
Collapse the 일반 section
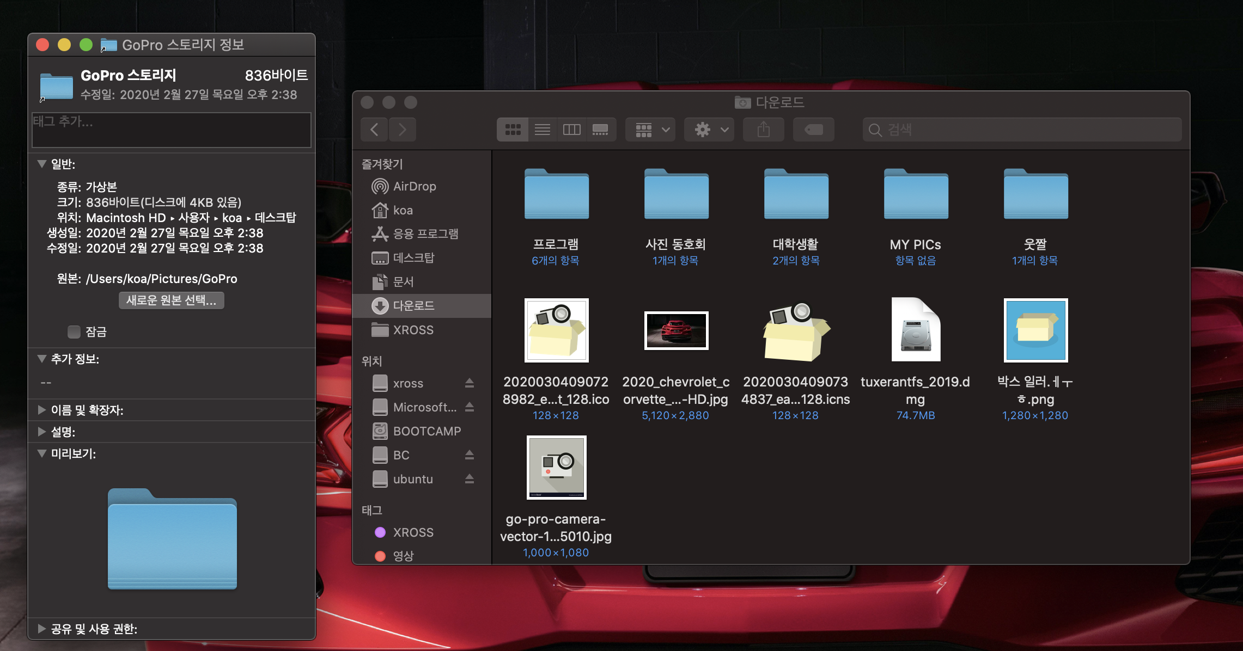[42, 164]
